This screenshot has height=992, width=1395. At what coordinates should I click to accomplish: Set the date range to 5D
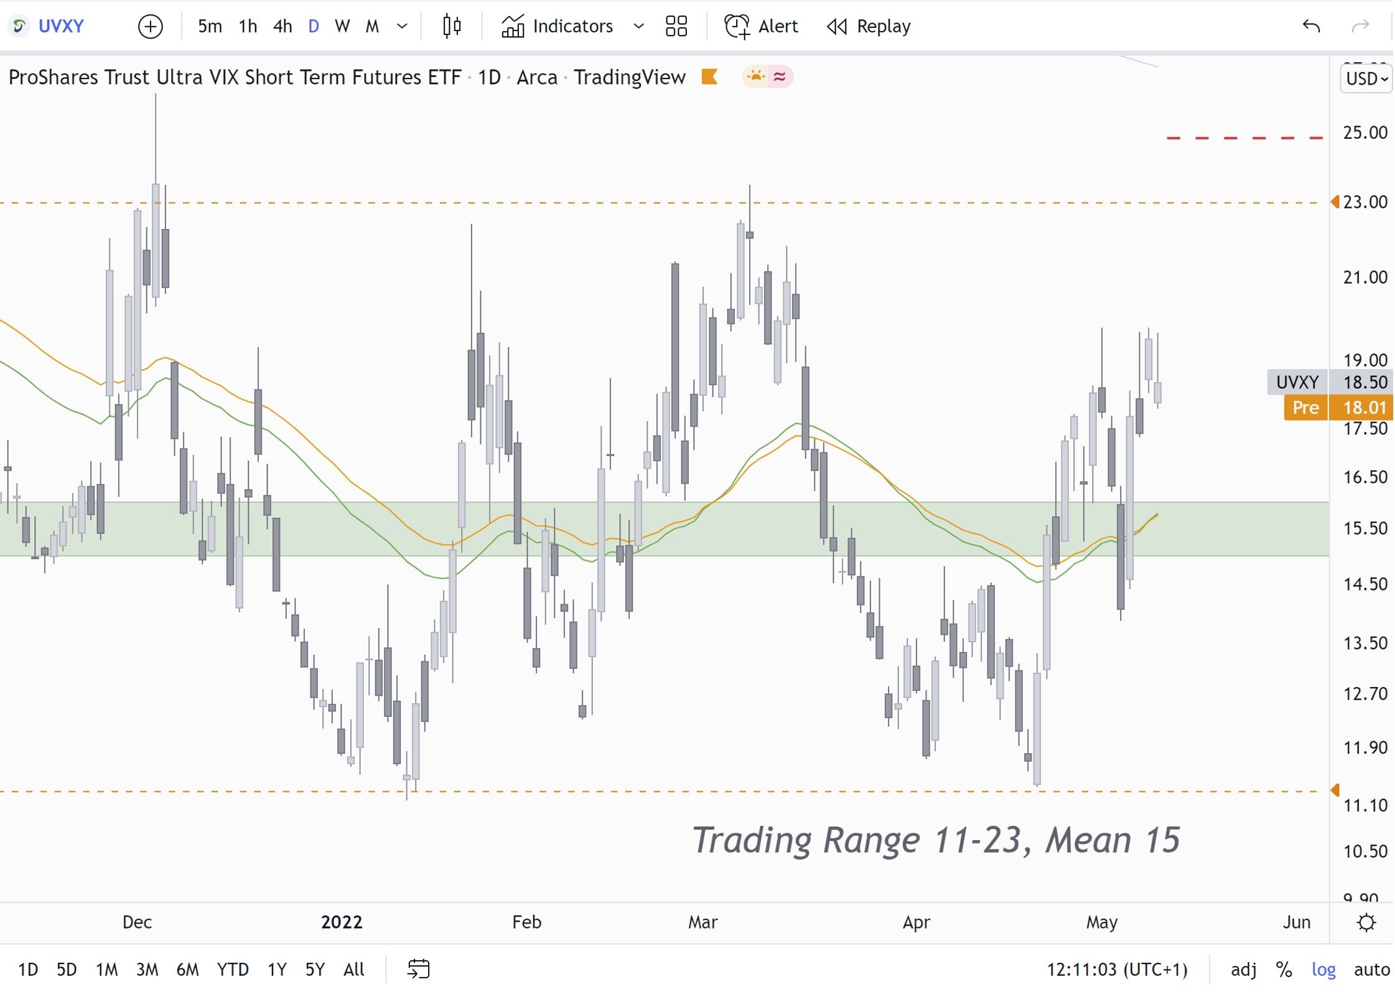pyautogui.click(x=67, y=970)
